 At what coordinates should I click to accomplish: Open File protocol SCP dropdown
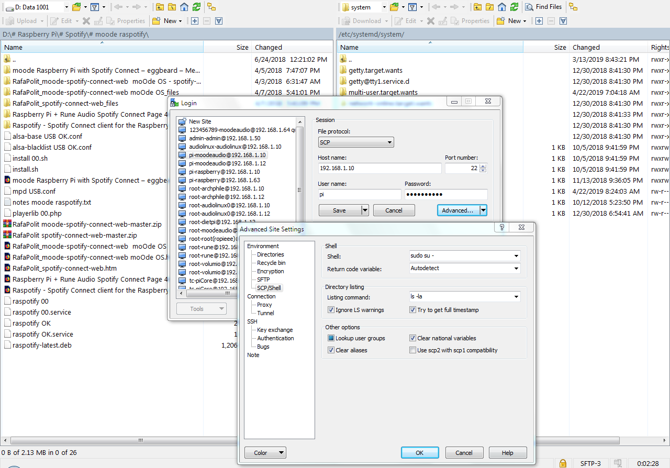(x=356, y=142)
